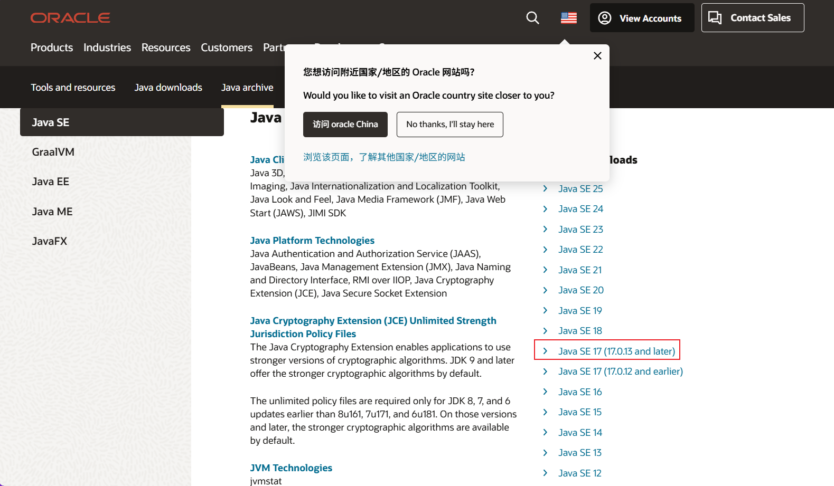Open the JCE Unlimited Strength Policy Files link
The height and width of the screenshot is (486, 834).
pyautogui.click(x=373, y=327)
